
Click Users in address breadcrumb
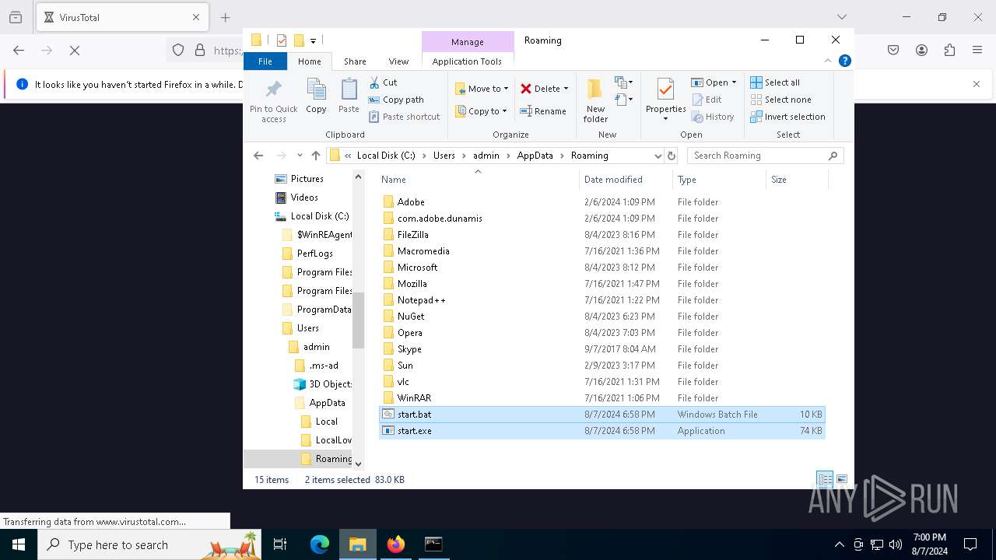pyautogui.click(x=444, y=156)
